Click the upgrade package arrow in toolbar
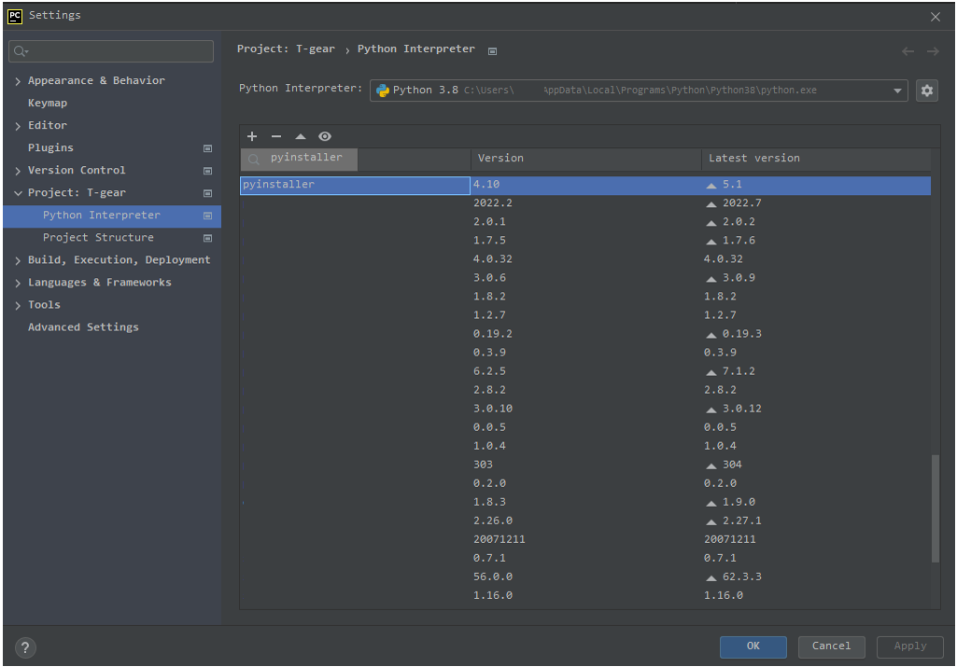The height and width of the screenshot is (667, 957). 301,136
